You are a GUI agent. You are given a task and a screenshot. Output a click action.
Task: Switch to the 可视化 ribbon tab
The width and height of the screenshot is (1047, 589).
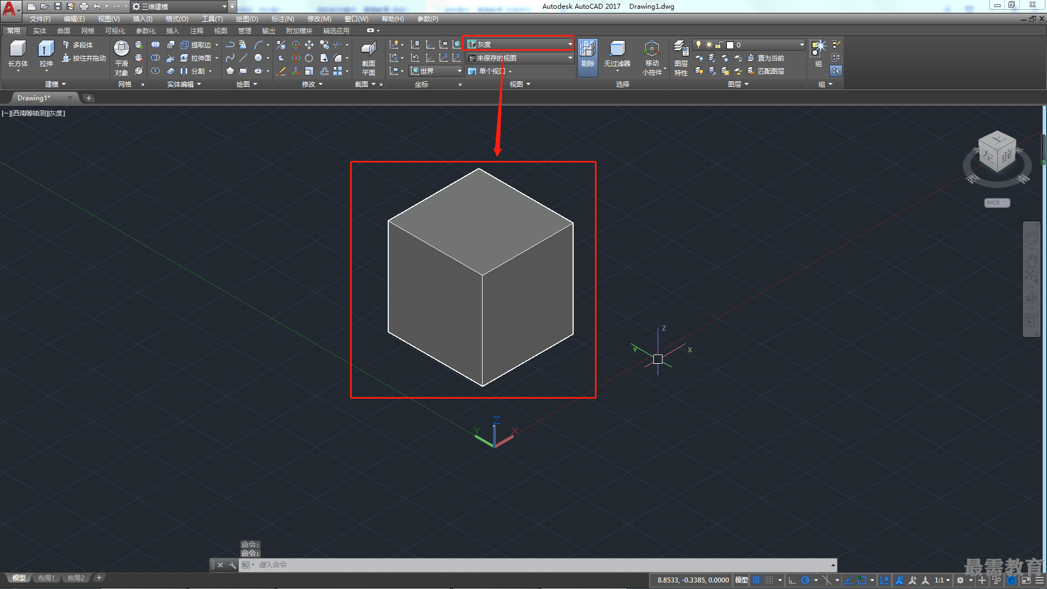coord(115,31)
